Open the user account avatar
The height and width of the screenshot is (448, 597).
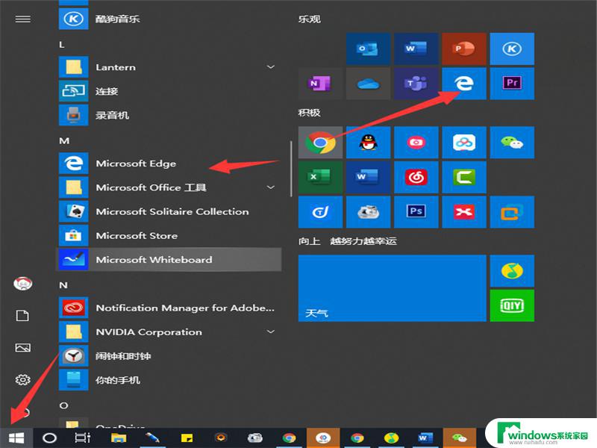coord(23,284)
